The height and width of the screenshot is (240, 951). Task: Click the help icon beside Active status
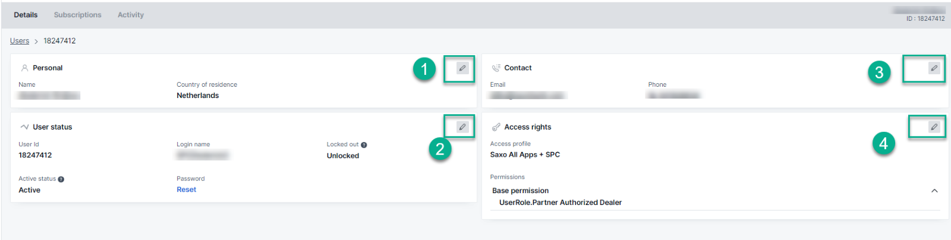(61, 179)
